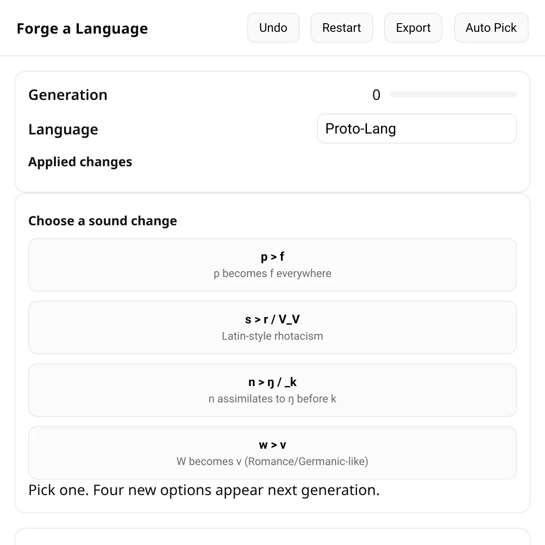The height and width of the screenshot is (545, 545).
Task: Click the 'W becomes v' description text
Action: tap(272, 461)
